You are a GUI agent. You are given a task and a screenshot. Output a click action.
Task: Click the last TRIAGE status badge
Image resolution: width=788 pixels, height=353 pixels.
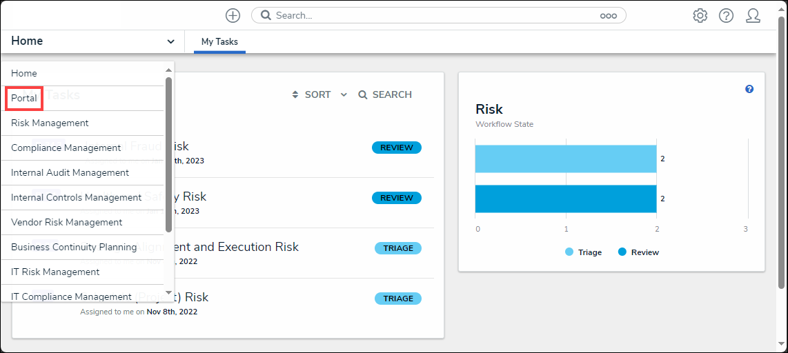tap(397, 299)
